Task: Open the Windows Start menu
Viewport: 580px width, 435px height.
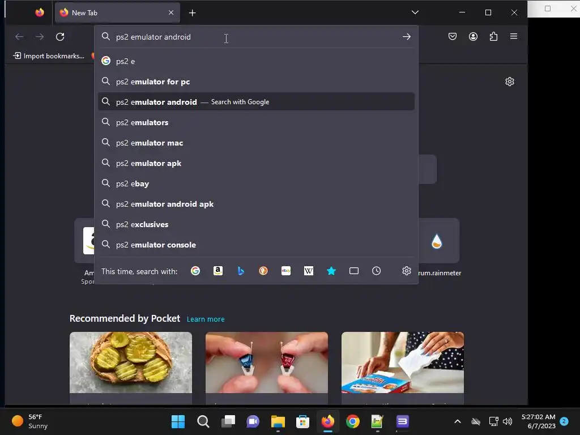Action: coord(178,421)
